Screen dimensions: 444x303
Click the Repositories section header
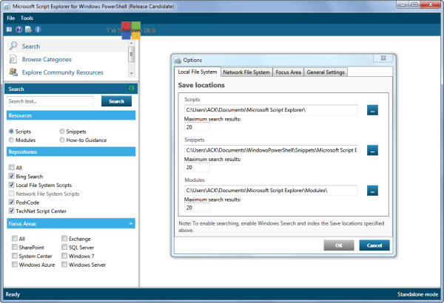coord(71,151)
